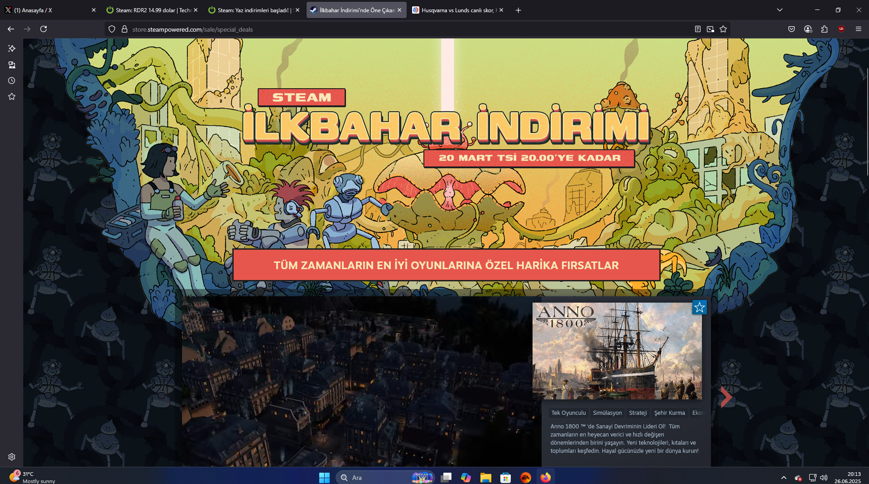The width and height of the screenshot is (869, 484).
Task: Switch to the Steam RDR2 14.99 dolar tab
Action: click(x=151, y=10)
